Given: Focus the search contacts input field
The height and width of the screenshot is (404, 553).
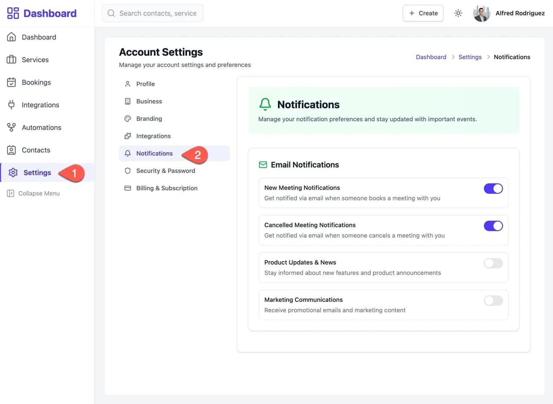Looking at the screenshot, I should tap(158, 13).
